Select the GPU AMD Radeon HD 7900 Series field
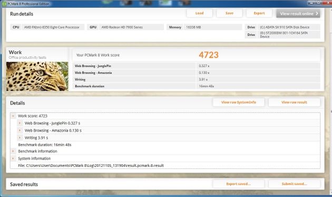This screenshot has width=332, height=197. click(125, 27)
